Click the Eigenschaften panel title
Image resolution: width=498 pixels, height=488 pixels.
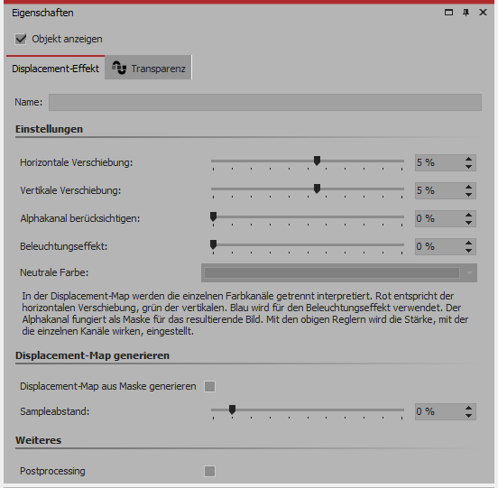(42, 13)
